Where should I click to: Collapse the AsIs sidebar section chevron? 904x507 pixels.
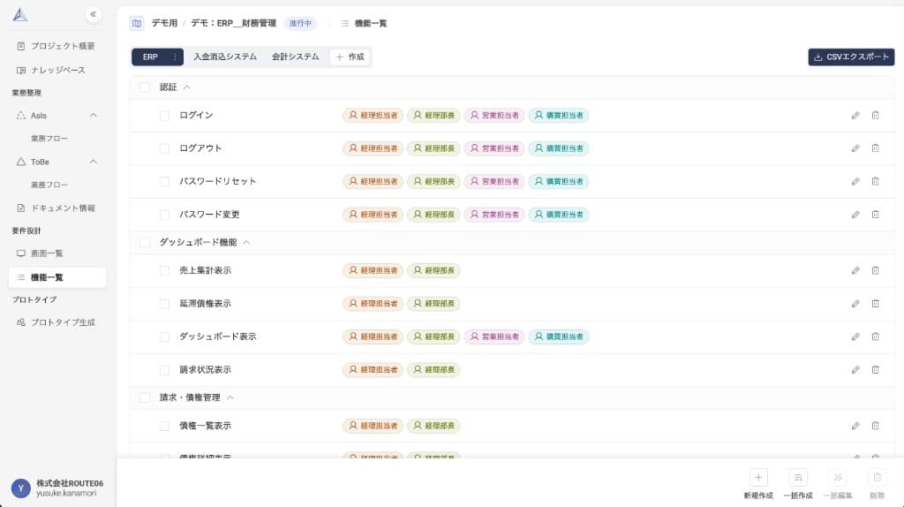pos(94,116)
